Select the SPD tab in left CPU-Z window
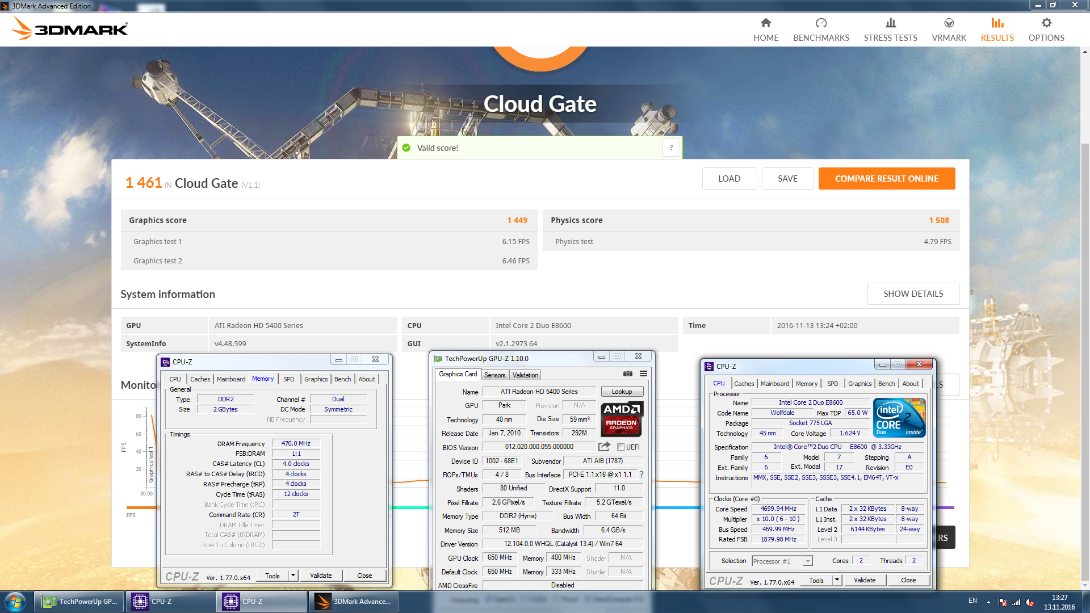This screenshot has width=1090, height=613. click(289, 379)
